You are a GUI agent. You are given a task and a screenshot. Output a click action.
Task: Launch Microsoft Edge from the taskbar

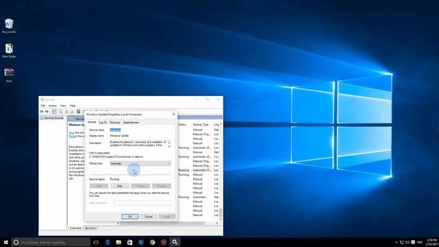(x=108, y=242)
